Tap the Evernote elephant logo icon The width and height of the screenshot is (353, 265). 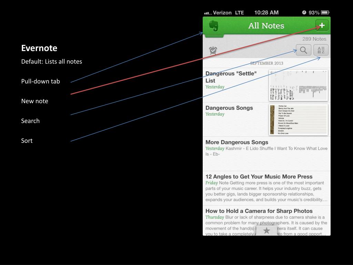point(213,26)
